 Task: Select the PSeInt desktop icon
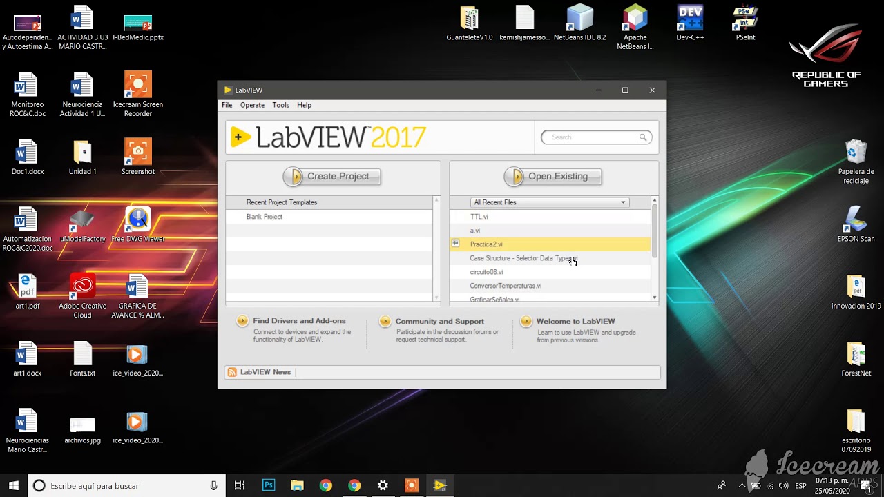click(745, 23)
